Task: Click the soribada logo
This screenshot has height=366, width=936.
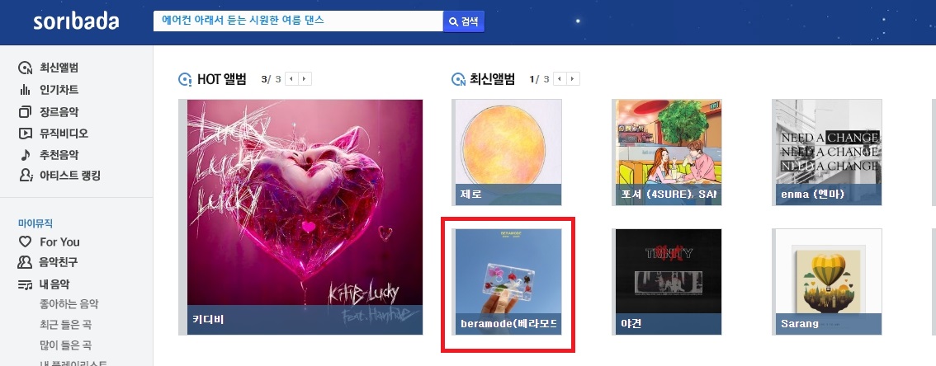Action: (x=76, y=22)
